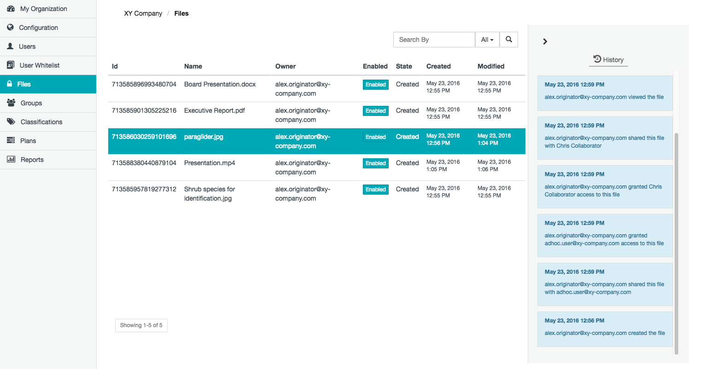705x369 pixels.
Task: Open Files in the sidebar menu
Action: coord(24,84)
